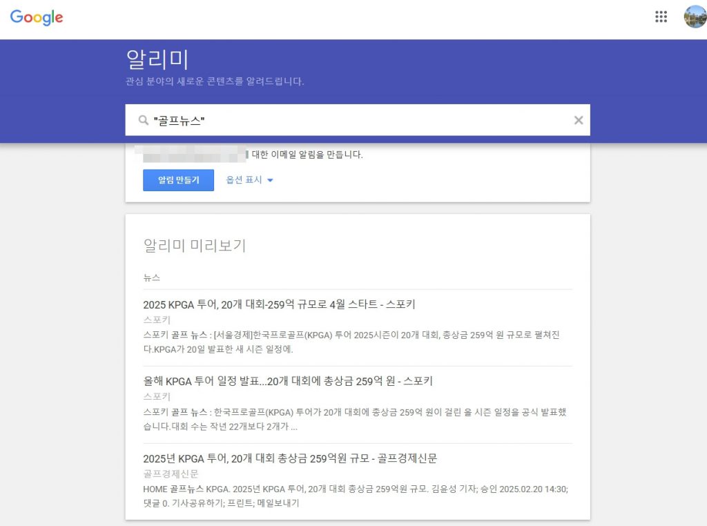Open article 올해 KPGA 투어 일정 발표
Image resolution: width=707 pixels, height=526 pixels.
(288, 381)
